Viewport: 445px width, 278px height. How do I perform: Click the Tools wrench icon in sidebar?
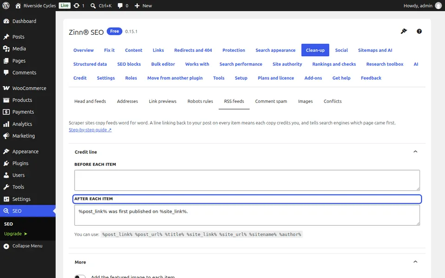click(6, 187)
